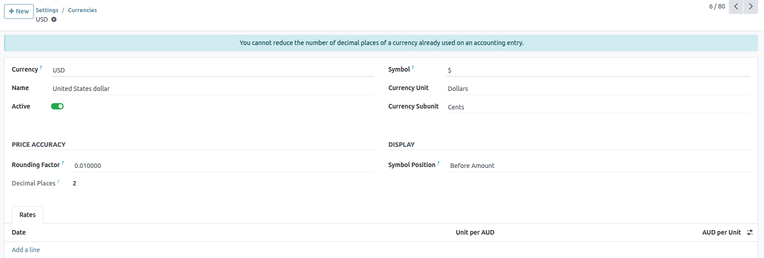The width and height of the screenshot is (764, 258).
Task: Select the Rates tab
Action: pos(27,215)
